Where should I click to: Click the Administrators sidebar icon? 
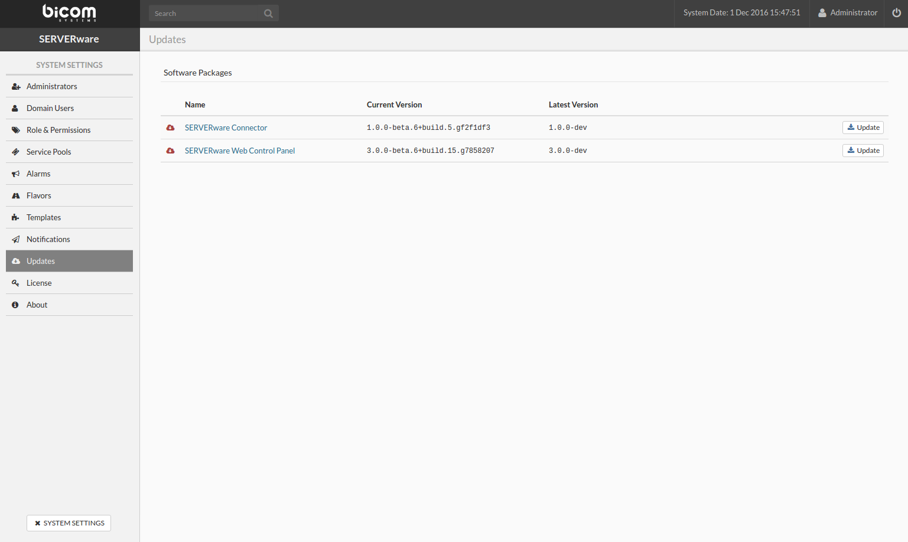[16, 87]
